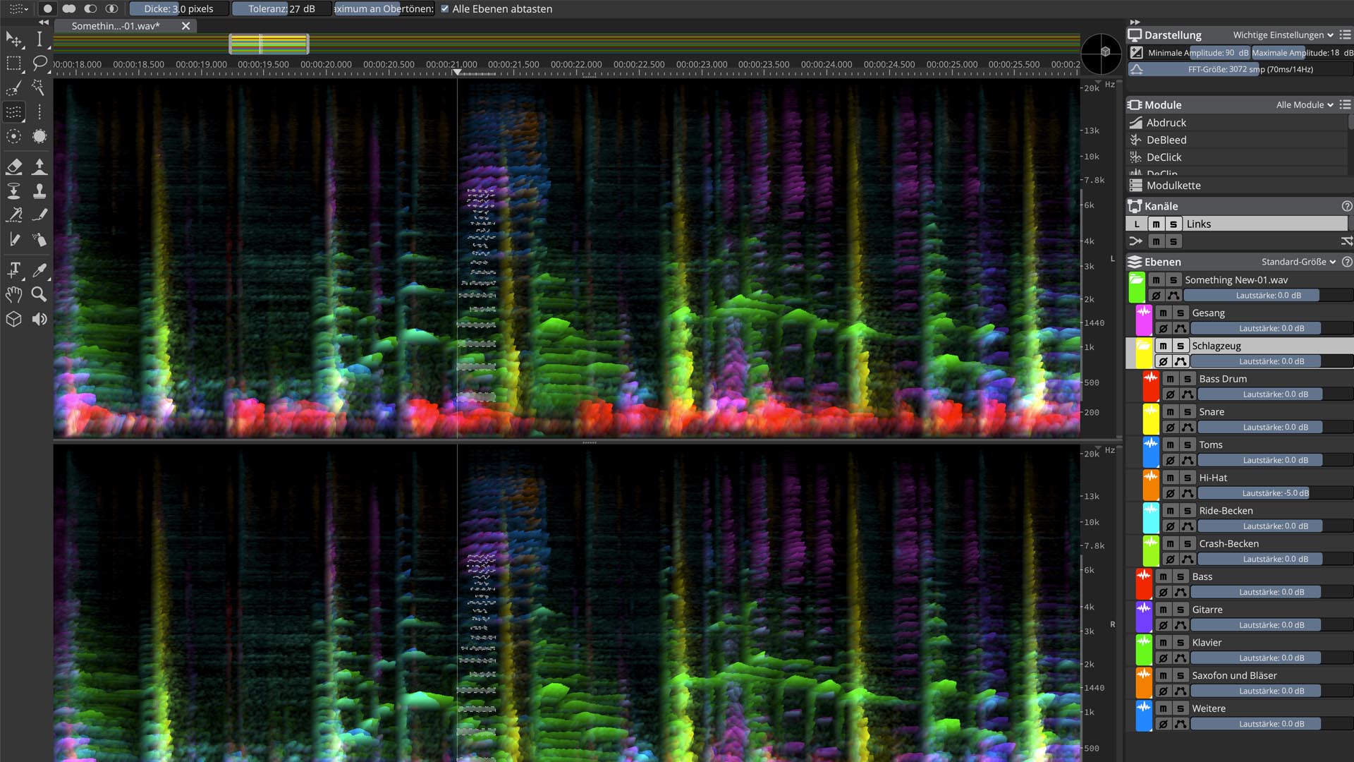Select the pencil drawing tool

(x=14, y=239)
